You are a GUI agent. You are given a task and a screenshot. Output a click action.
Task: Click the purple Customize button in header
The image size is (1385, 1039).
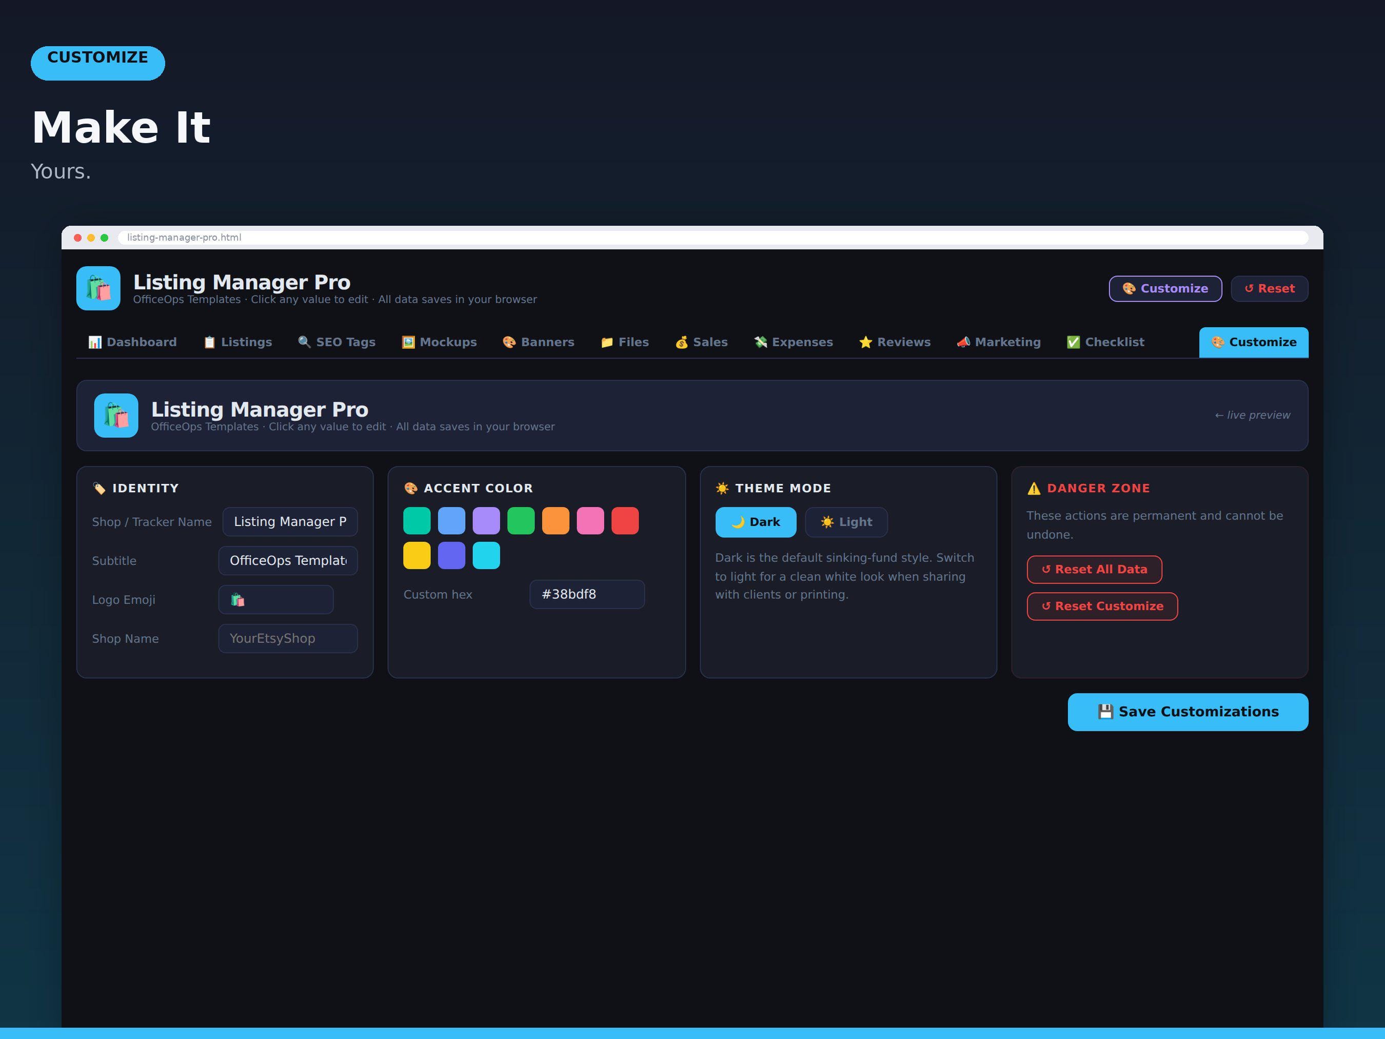1165,289
